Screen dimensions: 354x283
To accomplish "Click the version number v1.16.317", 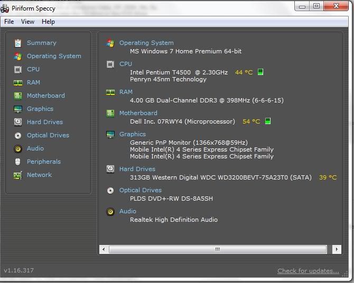I will (18, 270).
